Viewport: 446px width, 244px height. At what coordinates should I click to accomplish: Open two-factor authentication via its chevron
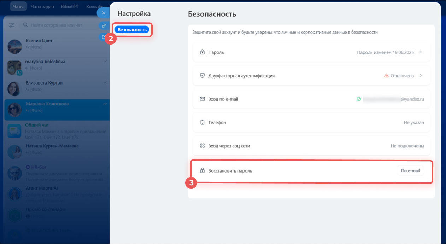tap(421, 76)
